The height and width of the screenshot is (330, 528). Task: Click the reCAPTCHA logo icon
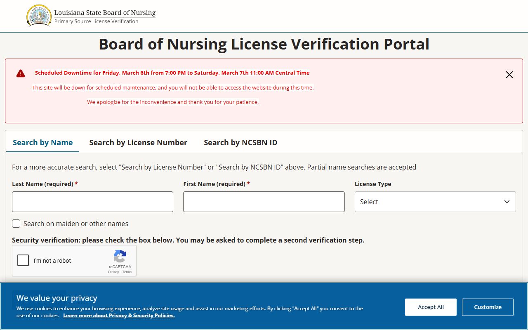click(120, 256)
